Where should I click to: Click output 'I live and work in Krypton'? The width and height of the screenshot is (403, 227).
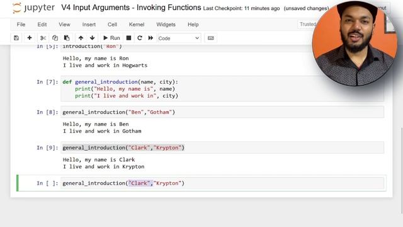(x=103, y=166)
